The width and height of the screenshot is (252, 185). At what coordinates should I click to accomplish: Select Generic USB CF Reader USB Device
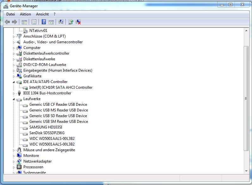click(x=58, y=104)
